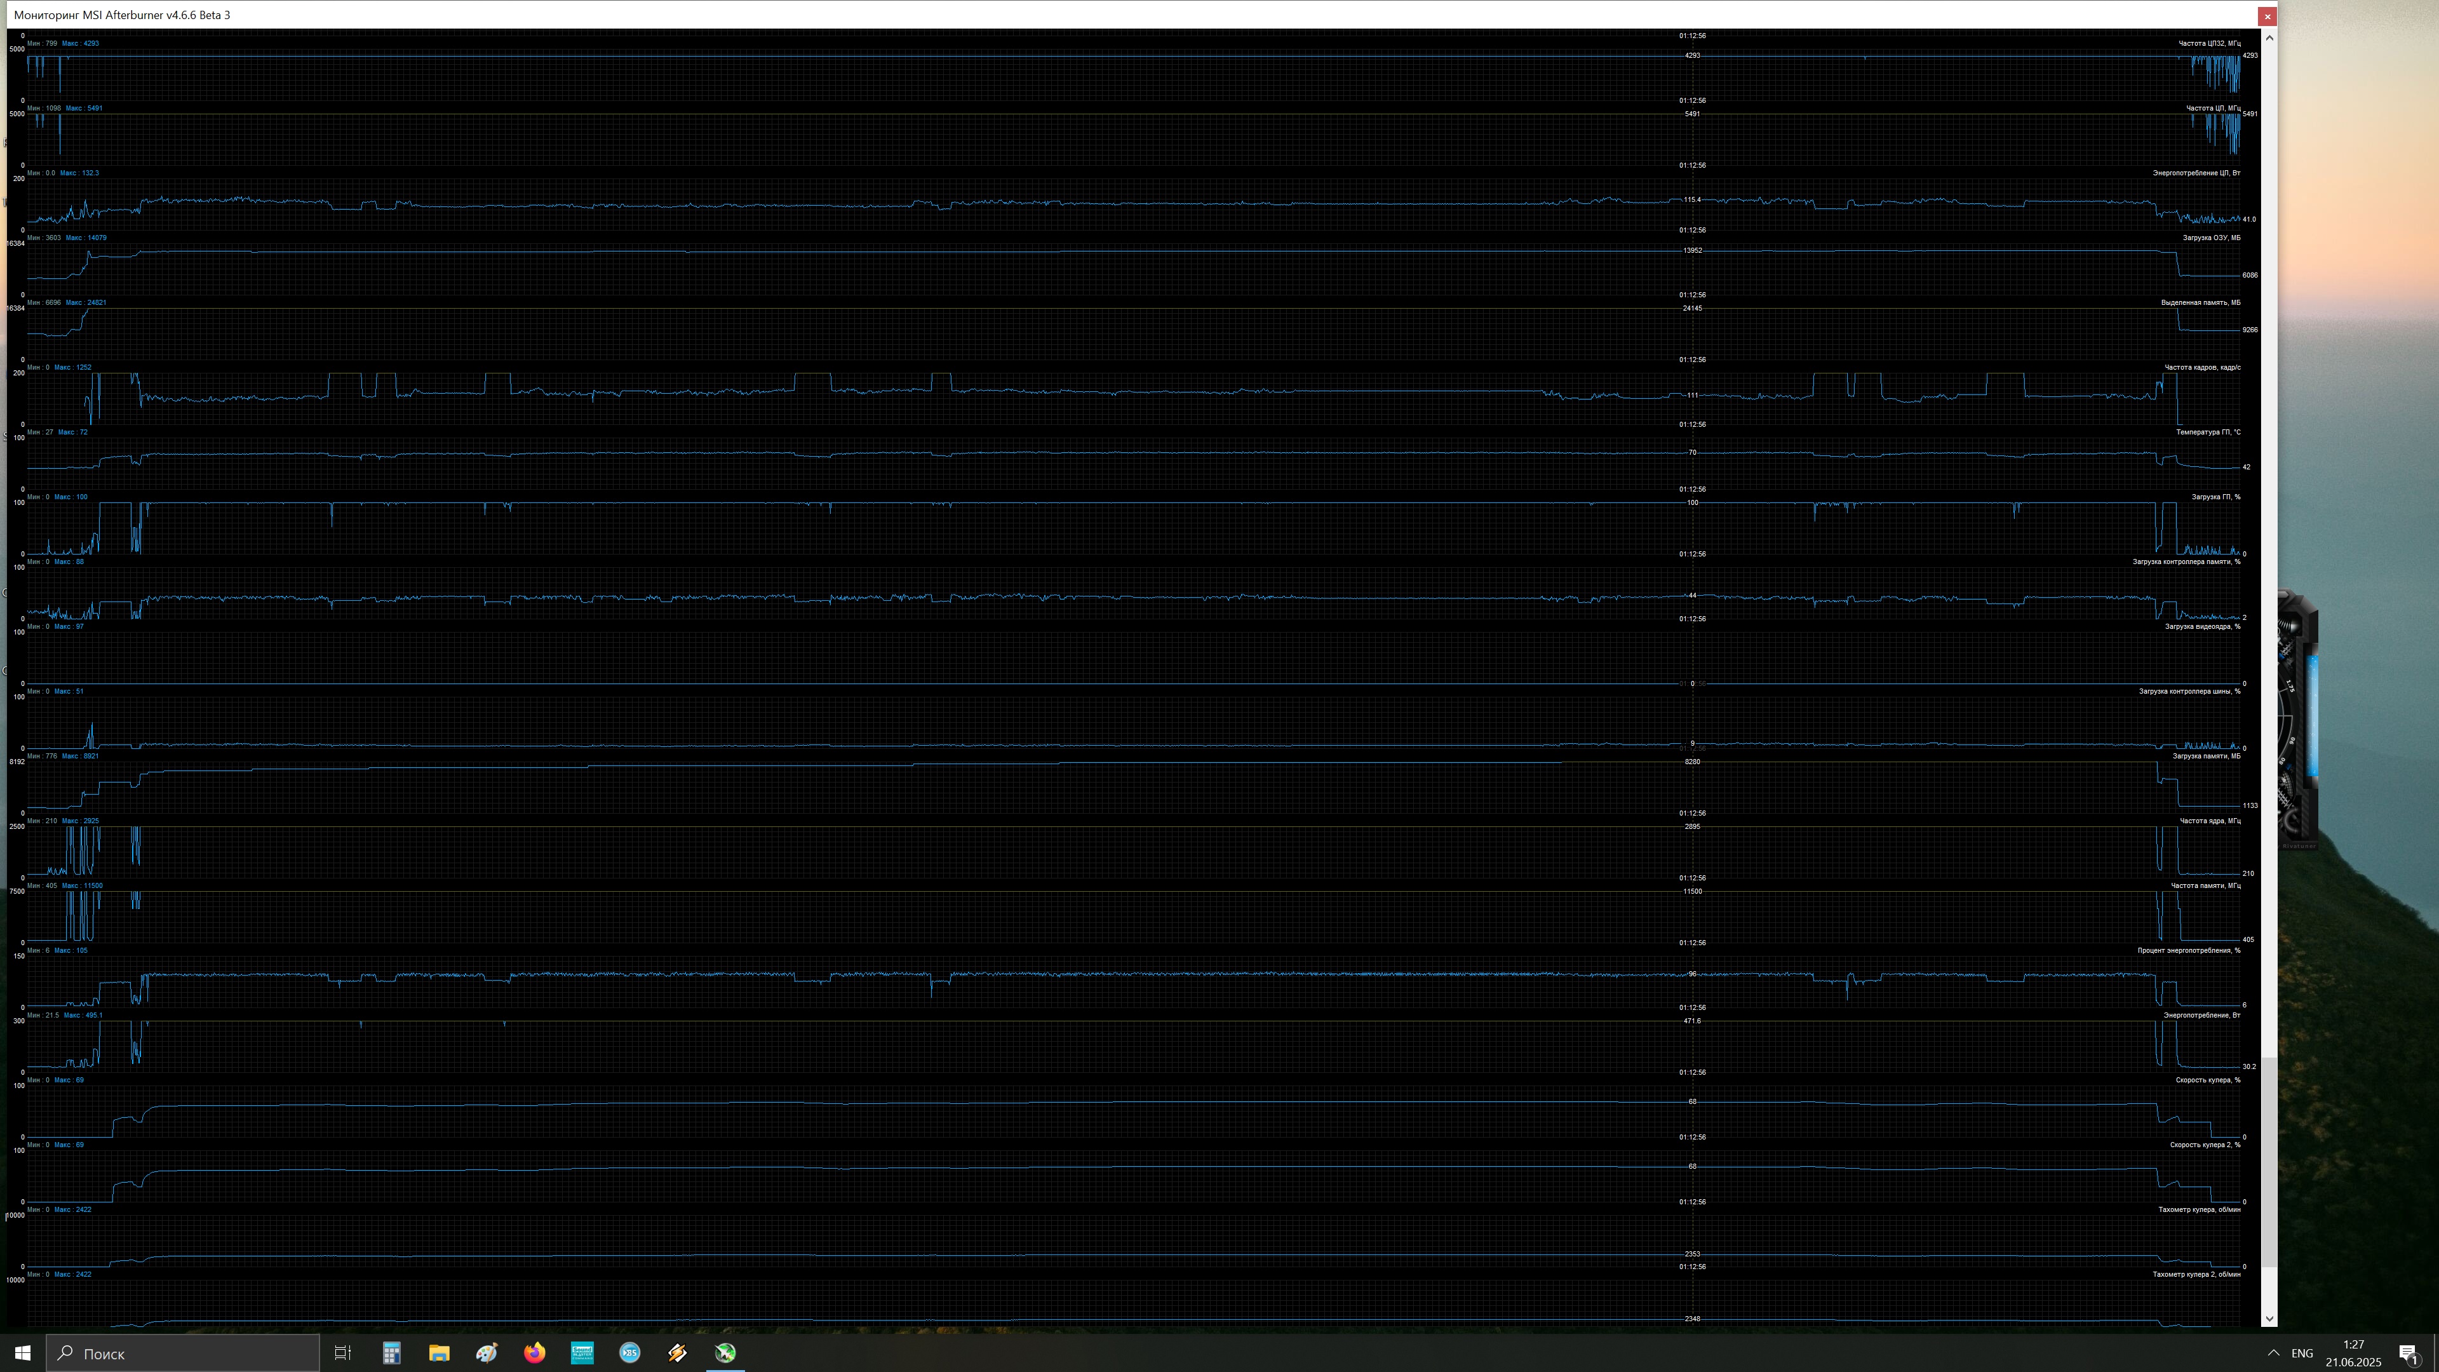Click the Поиск taskbar search field
This screenshot has width=2439, height=1372.
point(184,1353)
